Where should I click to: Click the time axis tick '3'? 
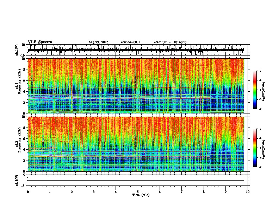click(x=94, y=192)
